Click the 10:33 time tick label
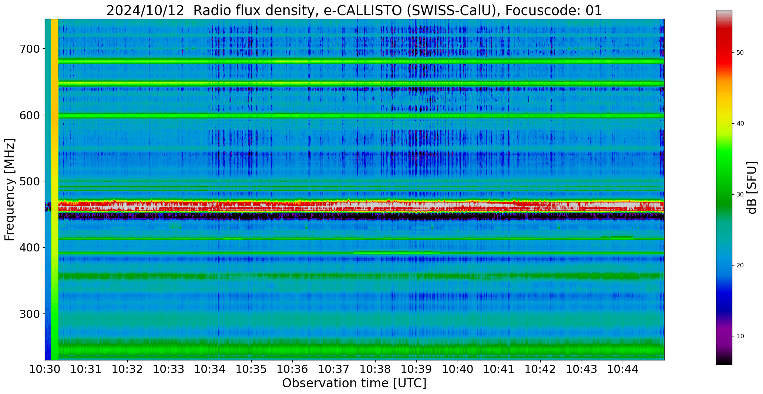Screen dimensions: 763x394 coord(169,369)
